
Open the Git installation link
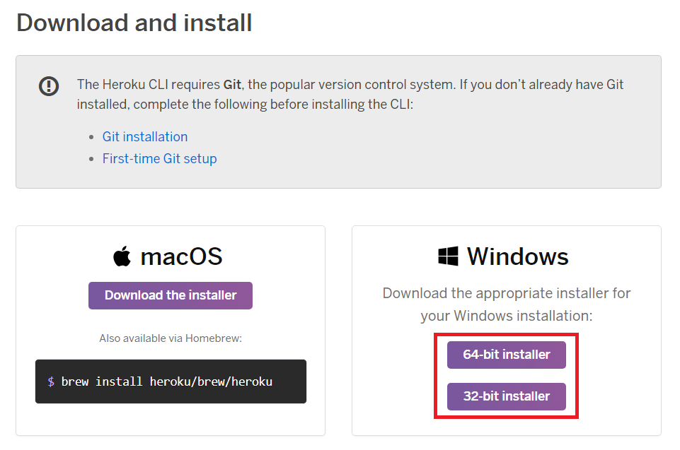point(145,137)
